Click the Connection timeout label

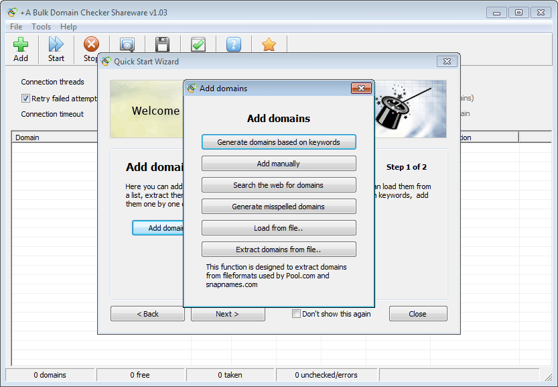coord(52,114)
